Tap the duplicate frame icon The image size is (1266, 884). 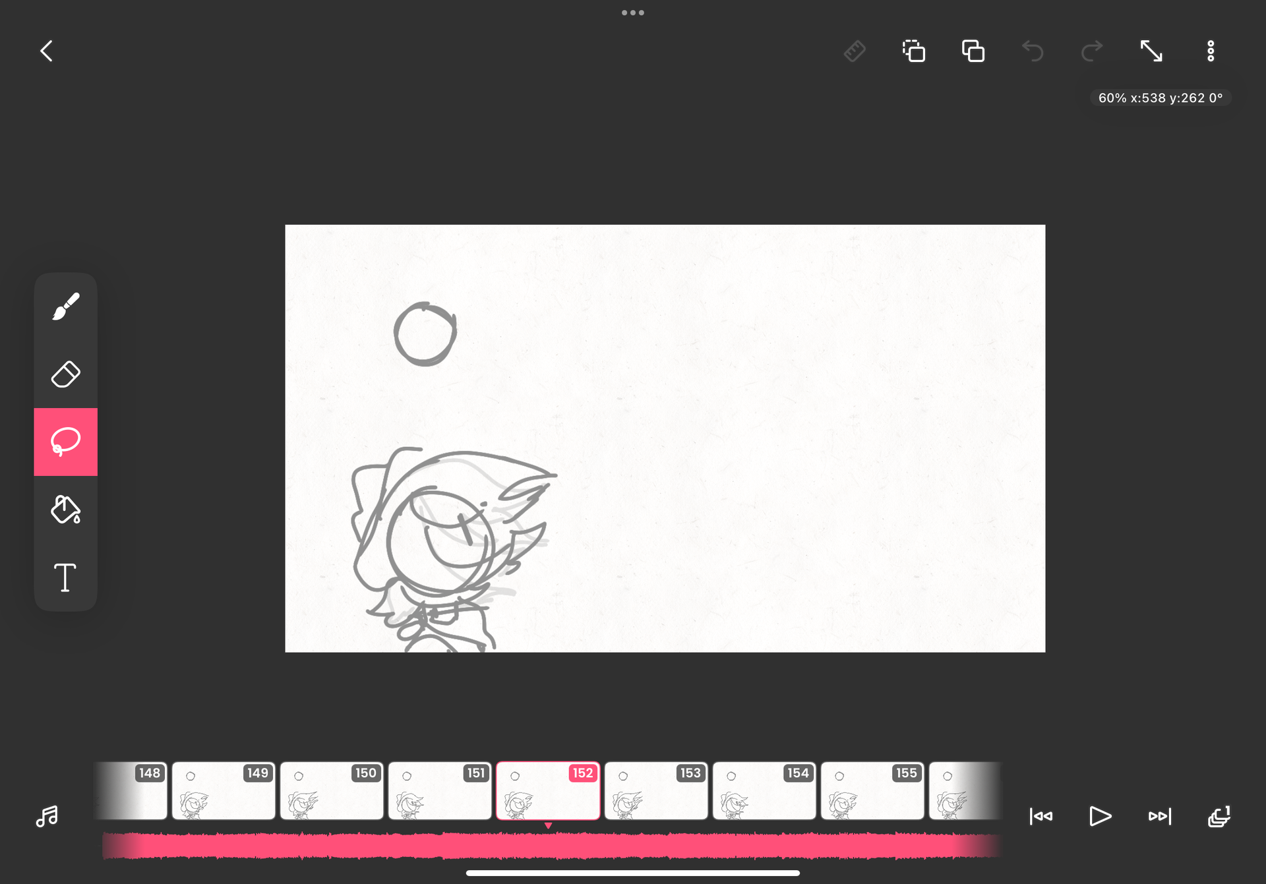pyautogui.click(x=973, y=51)
